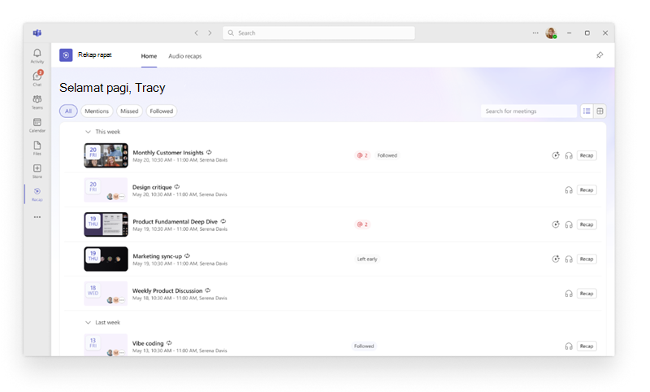Select the Vibe coding meeting title

click(x=148, y=343)
